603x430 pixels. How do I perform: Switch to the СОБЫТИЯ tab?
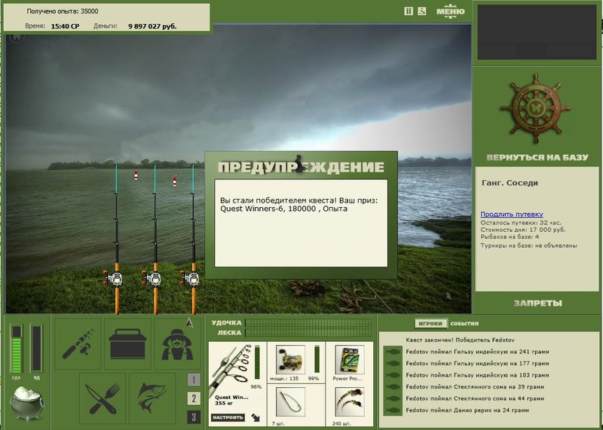click(464, 324)
